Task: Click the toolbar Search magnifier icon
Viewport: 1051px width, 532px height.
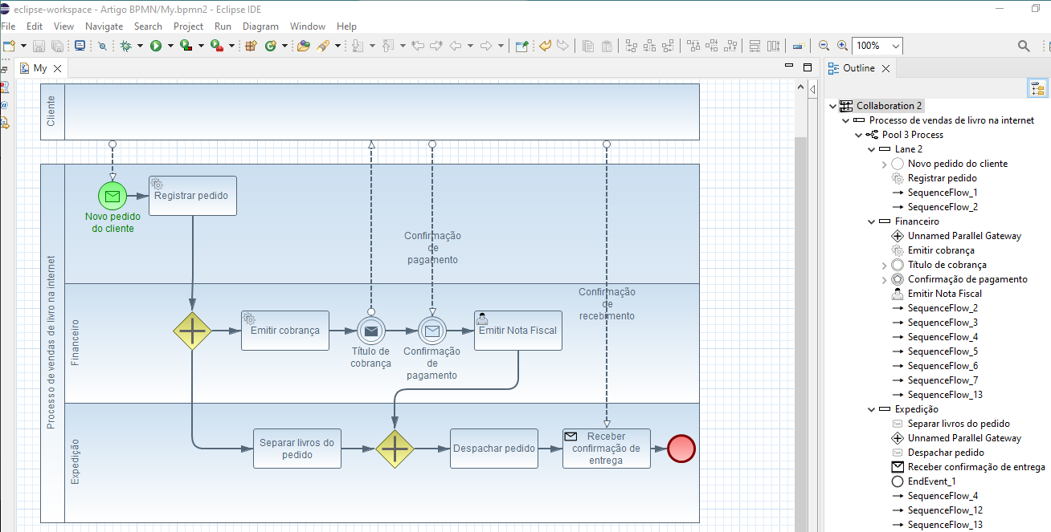Action: pyautogui.click(x=1024, y=46)
